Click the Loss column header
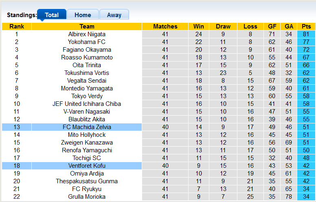Viewport: 316px width, 202px height. point(250,26)
